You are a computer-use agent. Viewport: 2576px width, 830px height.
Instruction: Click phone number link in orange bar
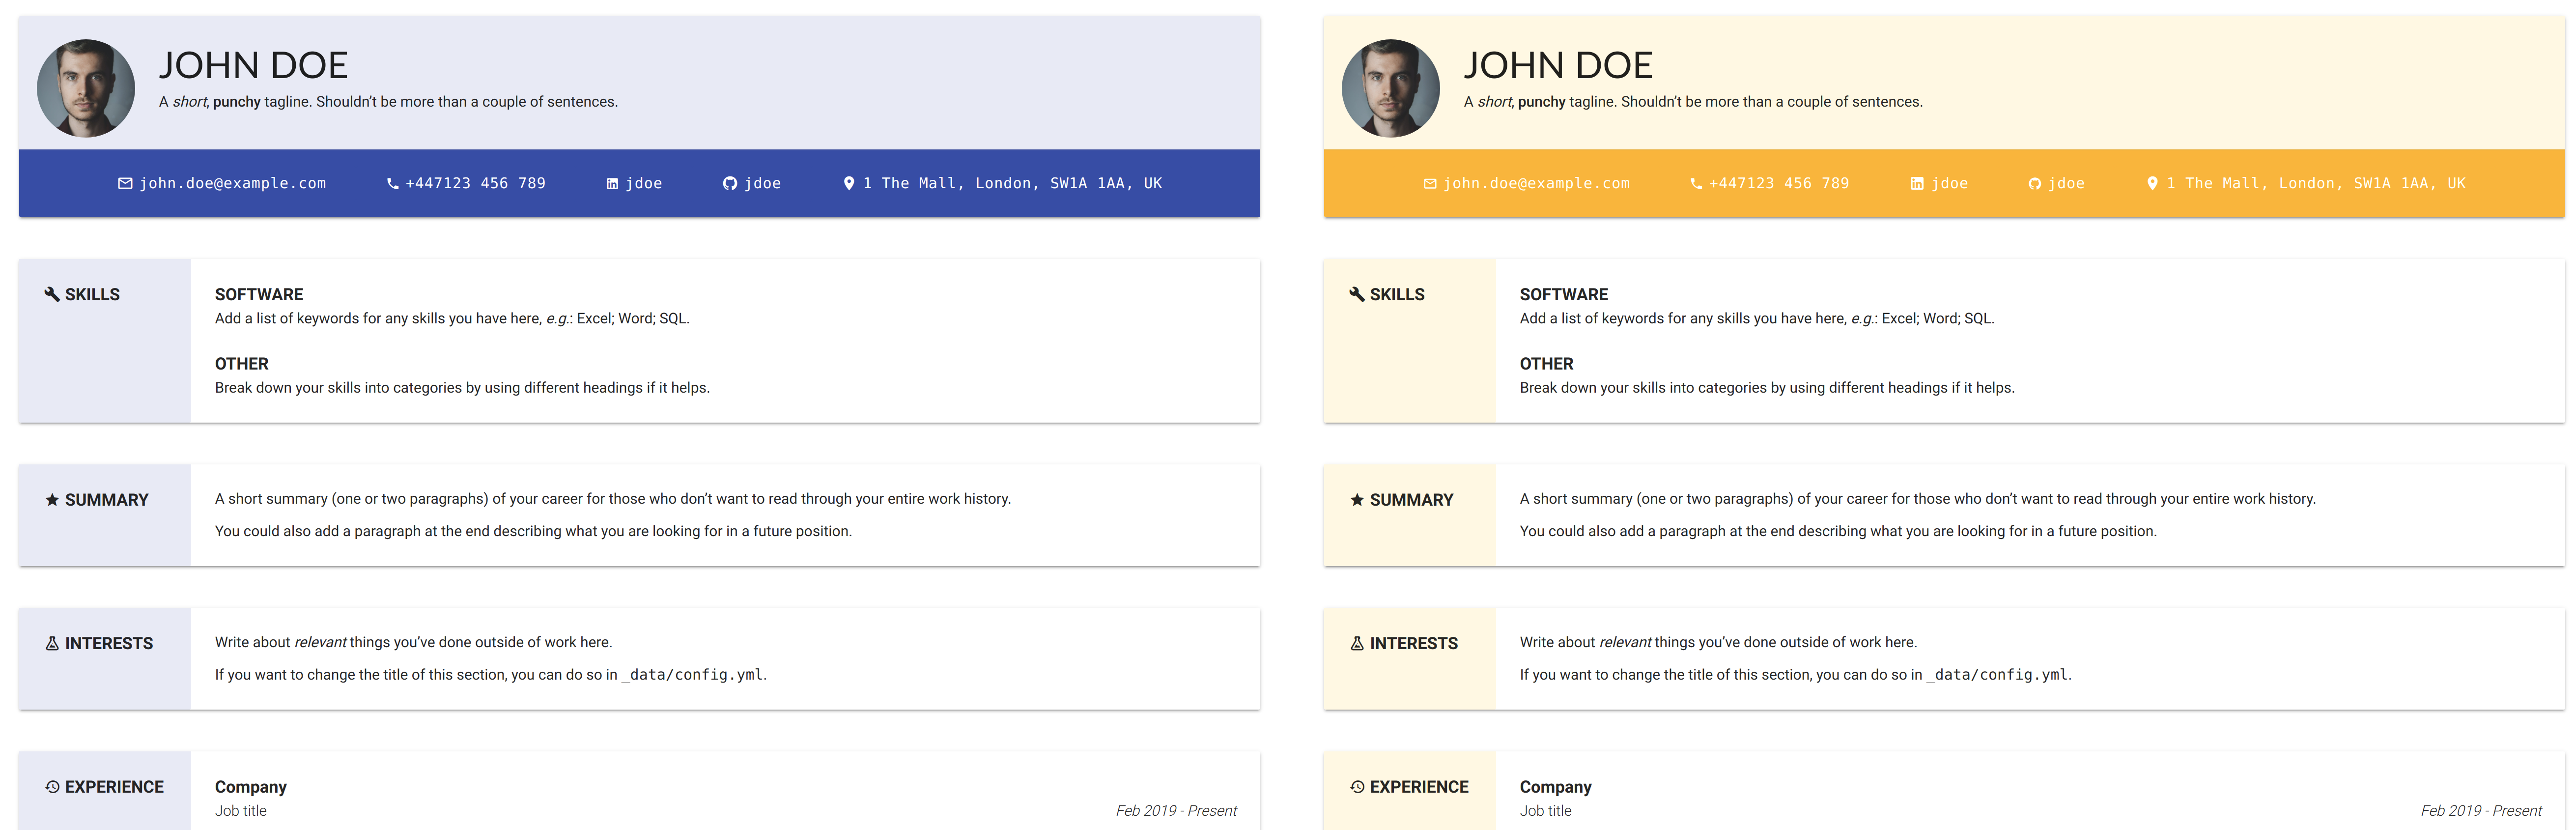(1778, 184)
